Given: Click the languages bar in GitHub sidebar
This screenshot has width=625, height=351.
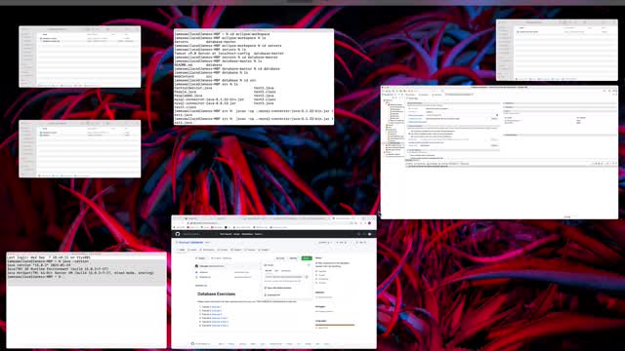Looking at the screenshot, I should [x=335, y=325].
